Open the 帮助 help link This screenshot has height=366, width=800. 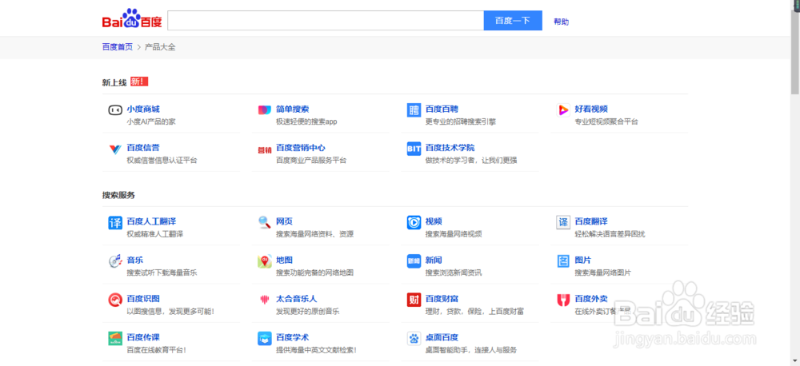tap(562, 22)
